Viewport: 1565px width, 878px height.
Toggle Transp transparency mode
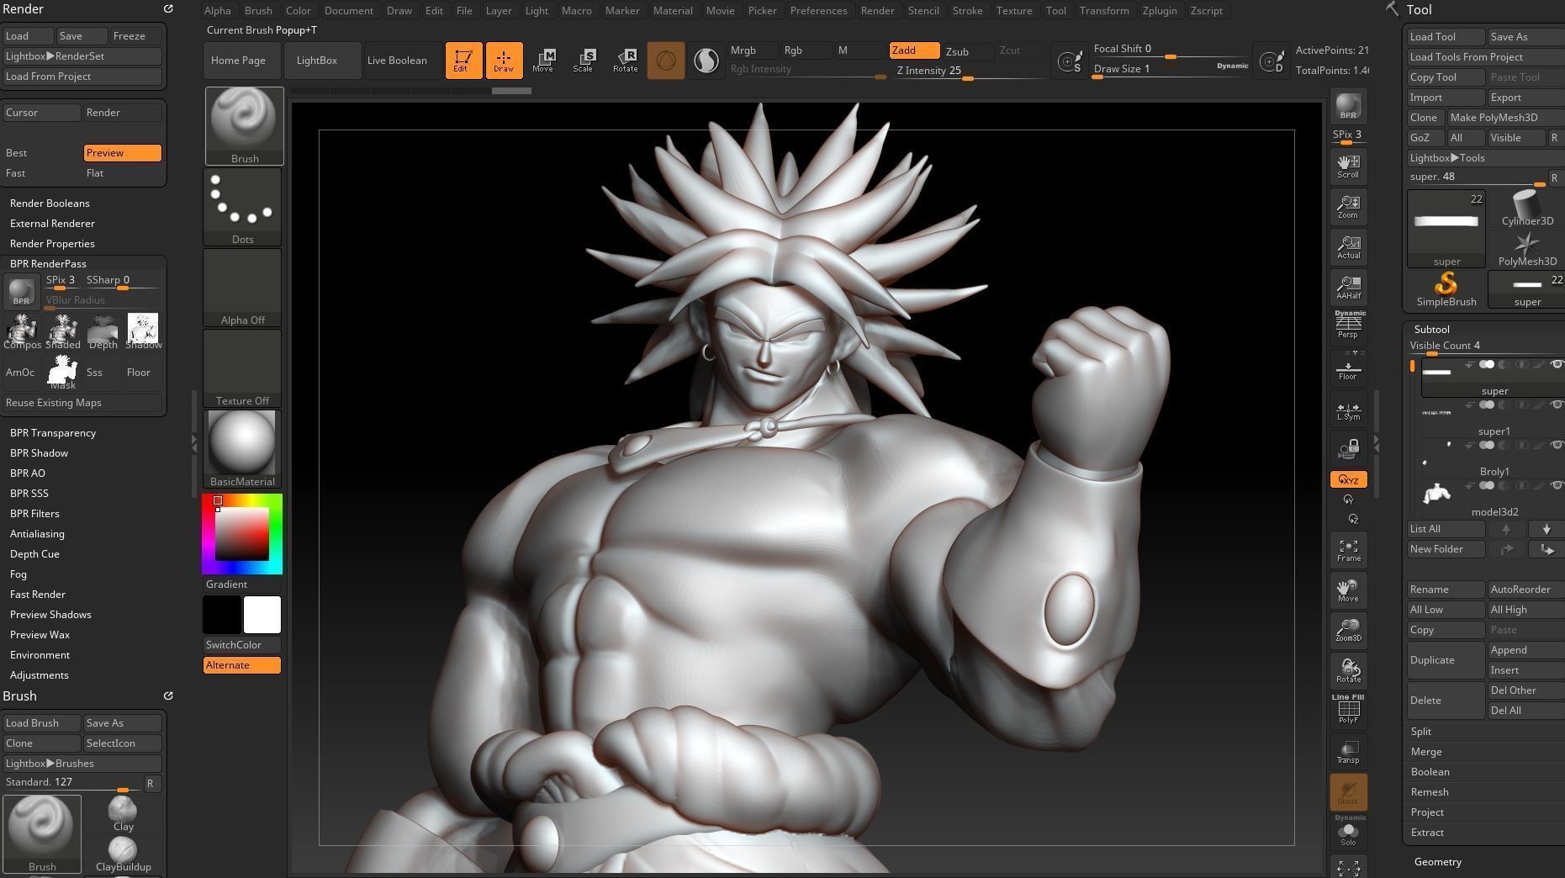click(x=1348, y=752)
